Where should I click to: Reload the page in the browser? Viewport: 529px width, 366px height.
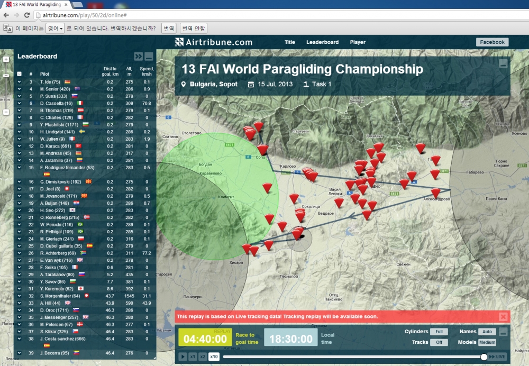point(27,15)
